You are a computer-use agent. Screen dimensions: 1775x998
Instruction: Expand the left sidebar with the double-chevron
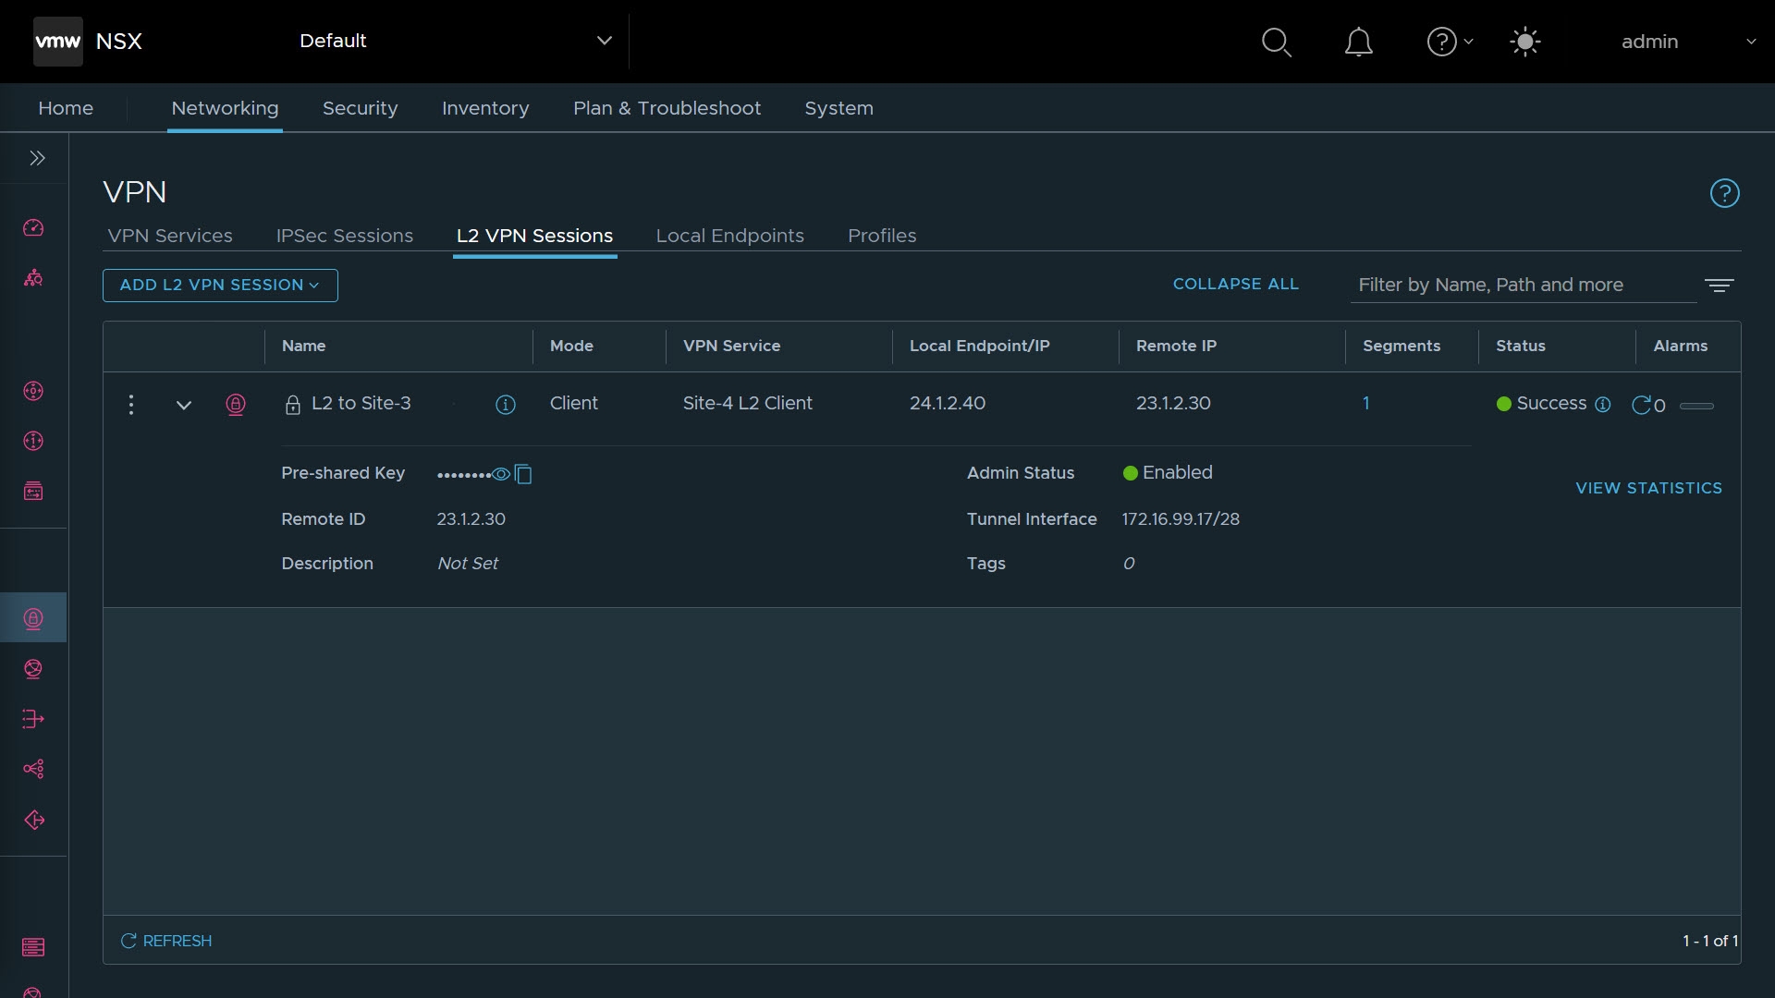(x=37, y=158)
